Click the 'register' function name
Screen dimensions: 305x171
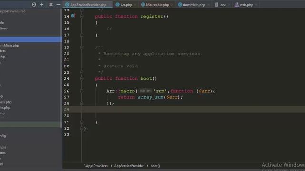[x=152, y=16]
